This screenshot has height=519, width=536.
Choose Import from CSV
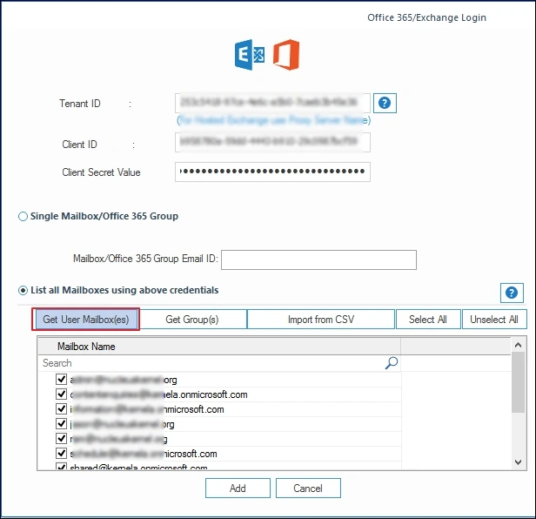320,320
